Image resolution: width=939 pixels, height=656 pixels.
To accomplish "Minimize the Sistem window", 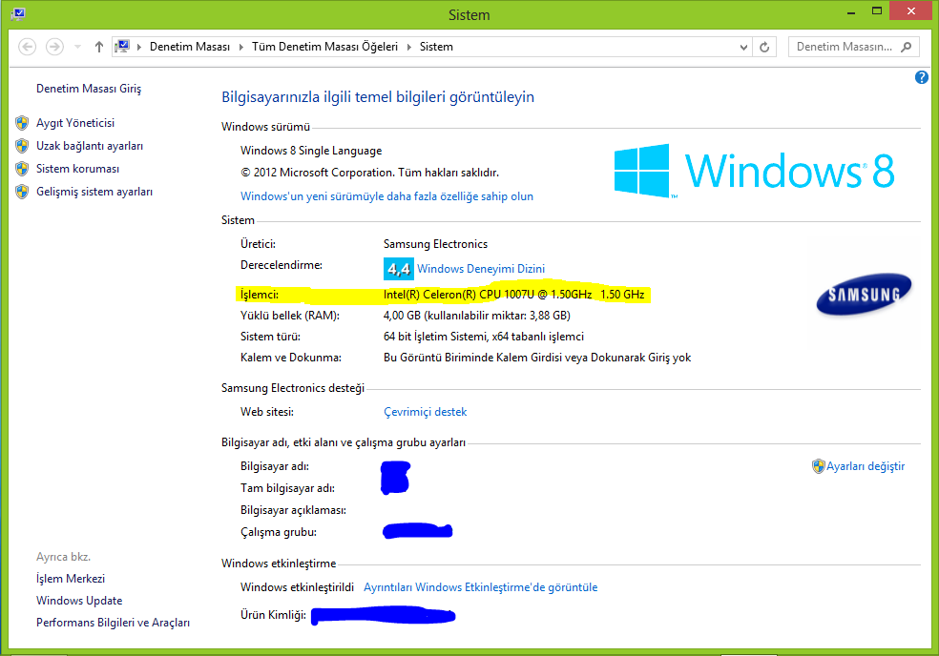I will click(x=851, y=11).
